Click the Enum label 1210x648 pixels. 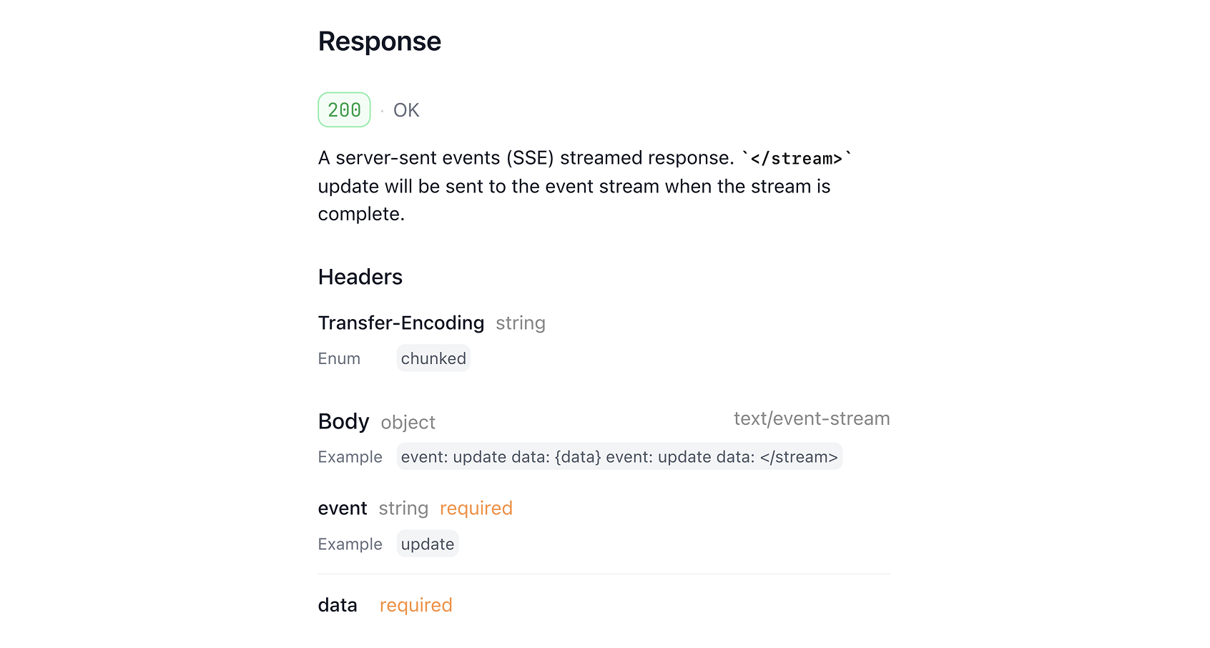tap(339, 358)
